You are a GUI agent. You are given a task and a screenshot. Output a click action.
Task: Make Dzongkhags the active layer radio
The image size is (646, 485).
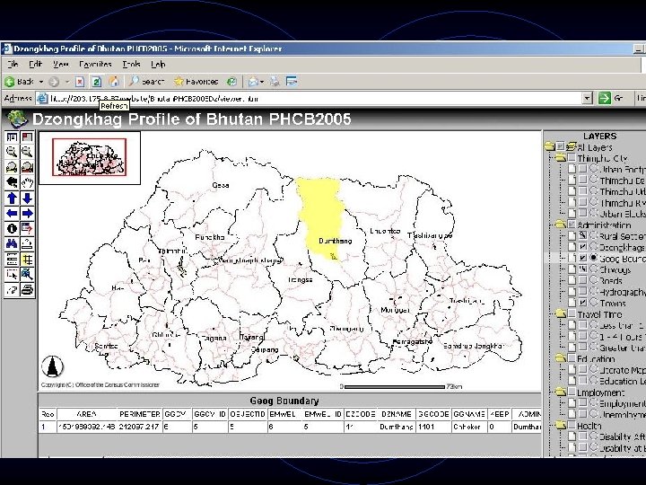[594, 247]
